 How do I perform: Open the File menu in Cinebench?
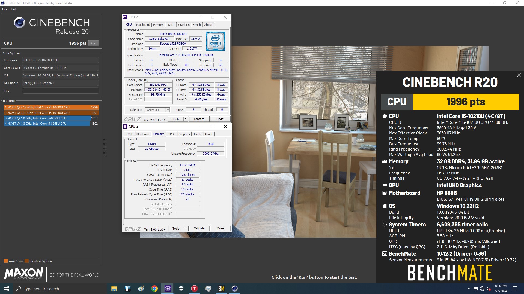[x=5, y=9]
